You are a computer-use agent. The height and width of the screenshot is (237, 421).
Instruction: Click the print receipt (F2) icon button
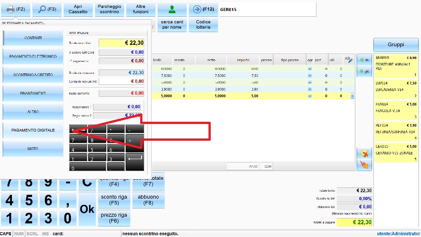[15, 9]
